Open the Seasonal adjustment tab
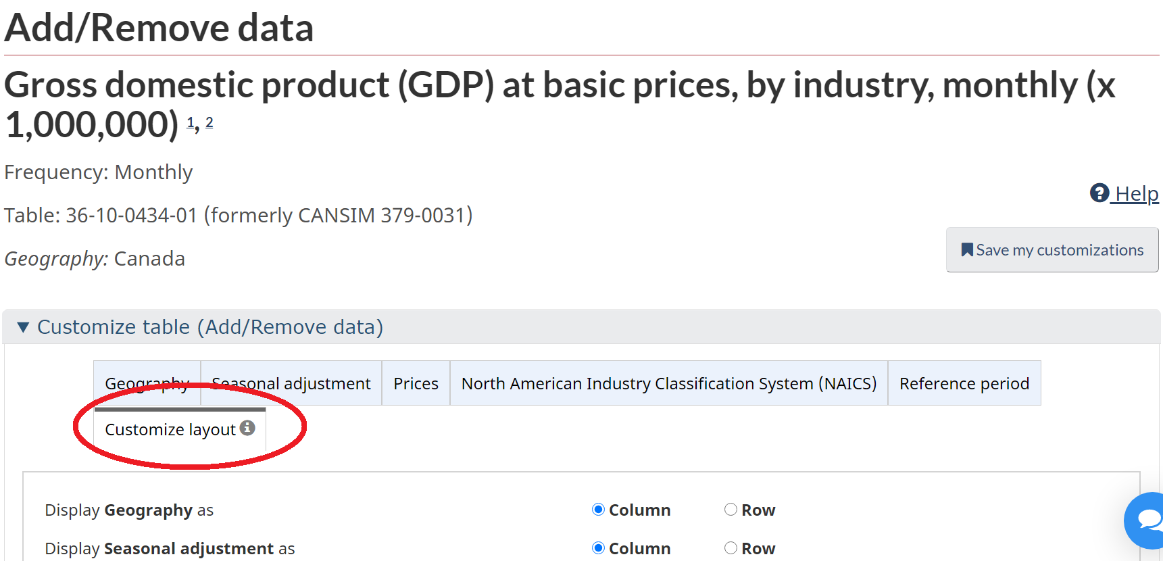This screenshot has height=561, width=1163. click(291, 383)
